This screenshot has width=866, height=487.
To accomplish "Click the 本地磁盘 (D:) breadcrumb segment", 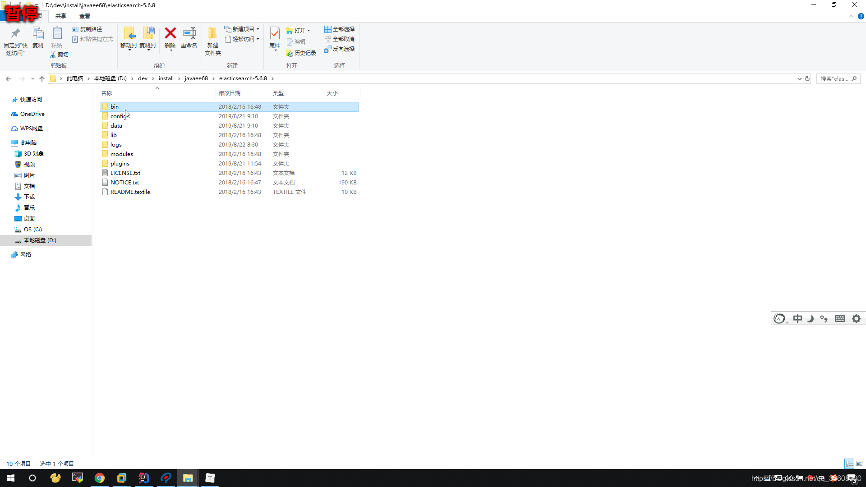I will [x=110, y=78].
